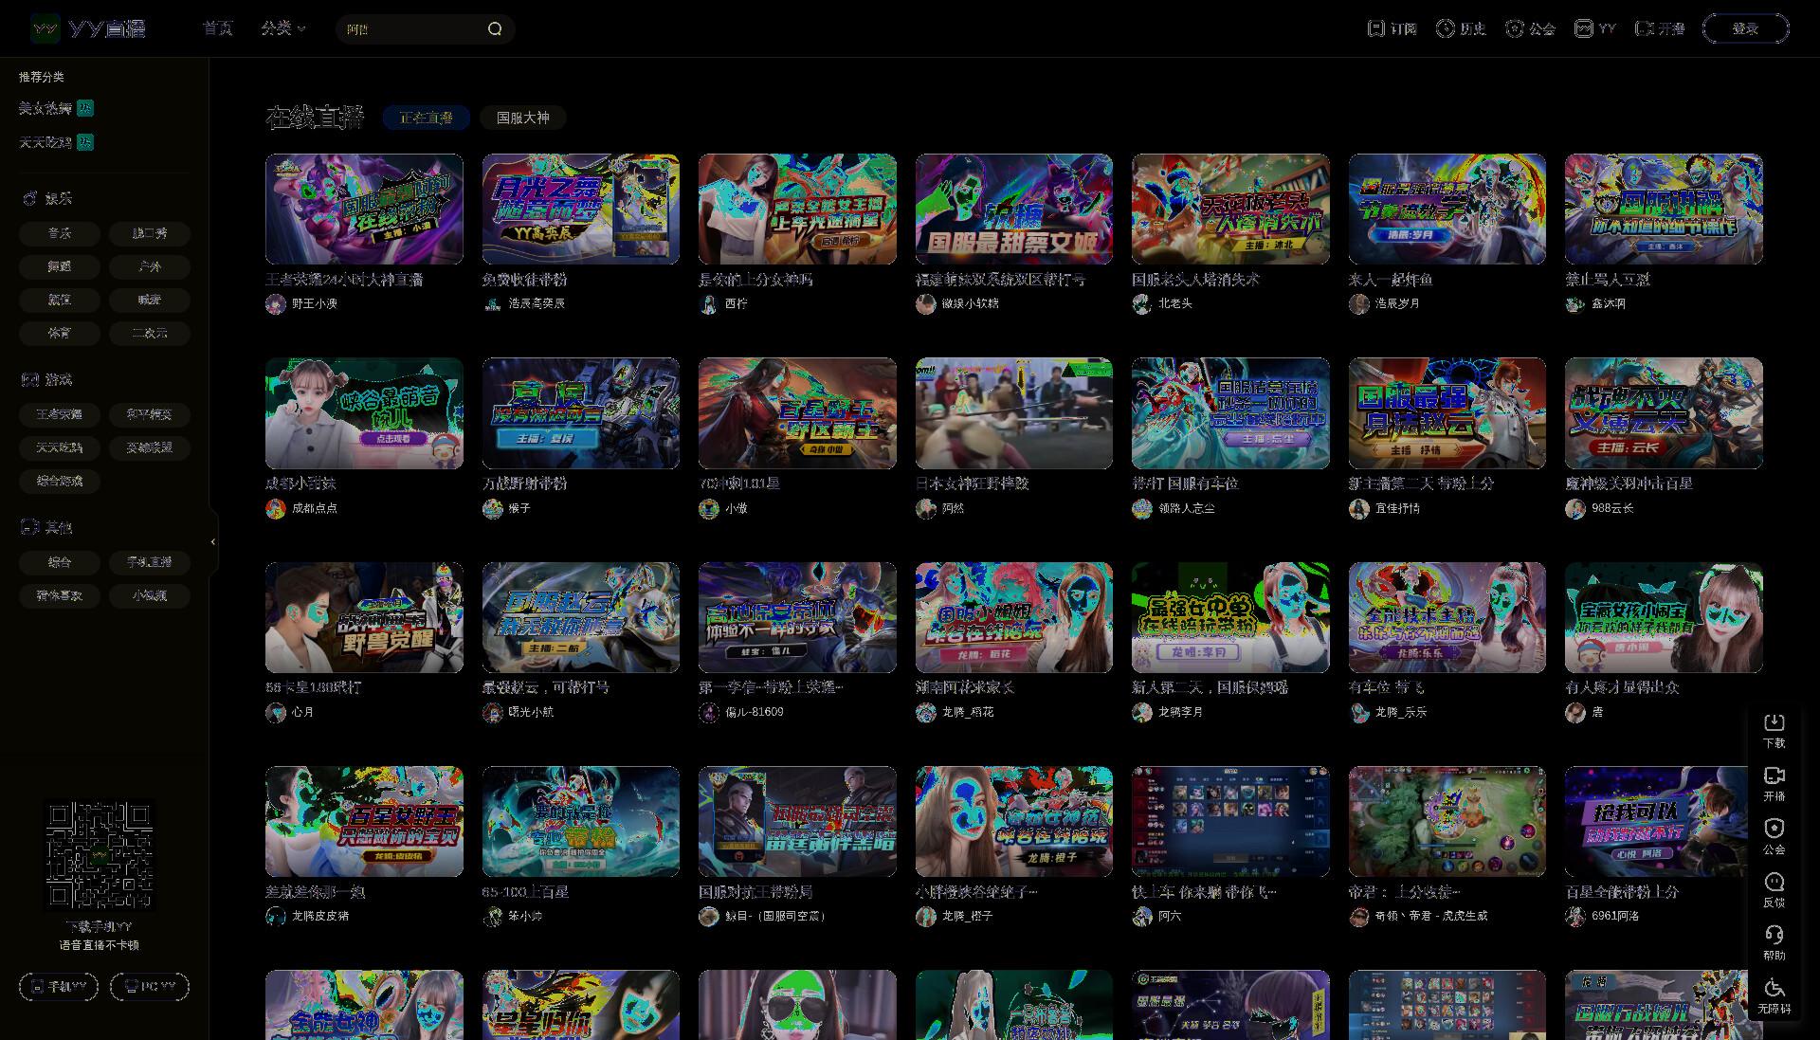Open 日本女神狂野摔跤 stream title
1820x1040 pixels.
(x=972, y=484)
